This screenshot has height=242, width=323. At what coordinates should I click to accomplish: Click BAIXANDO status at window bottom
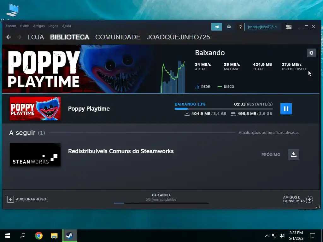[x=161, y=195]
